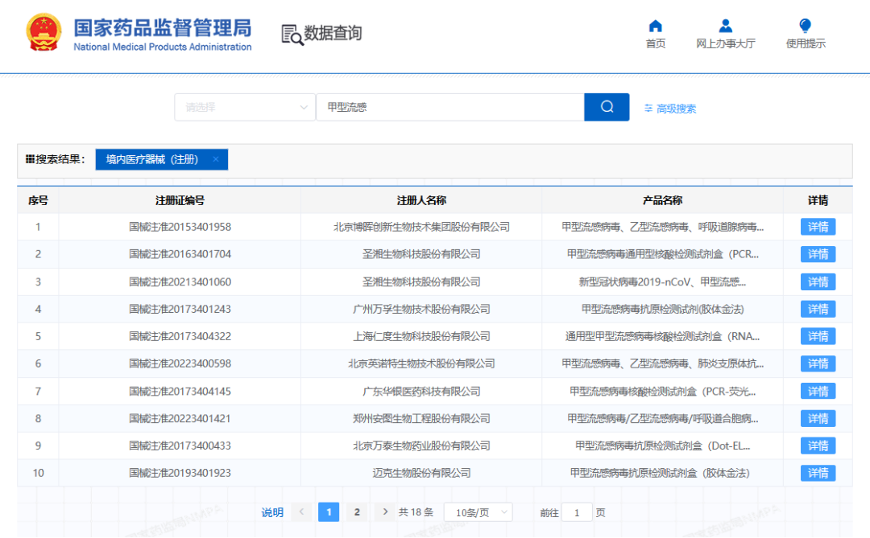Click the 说明 link in pagination
870x538 pixels.
[272, 512]
